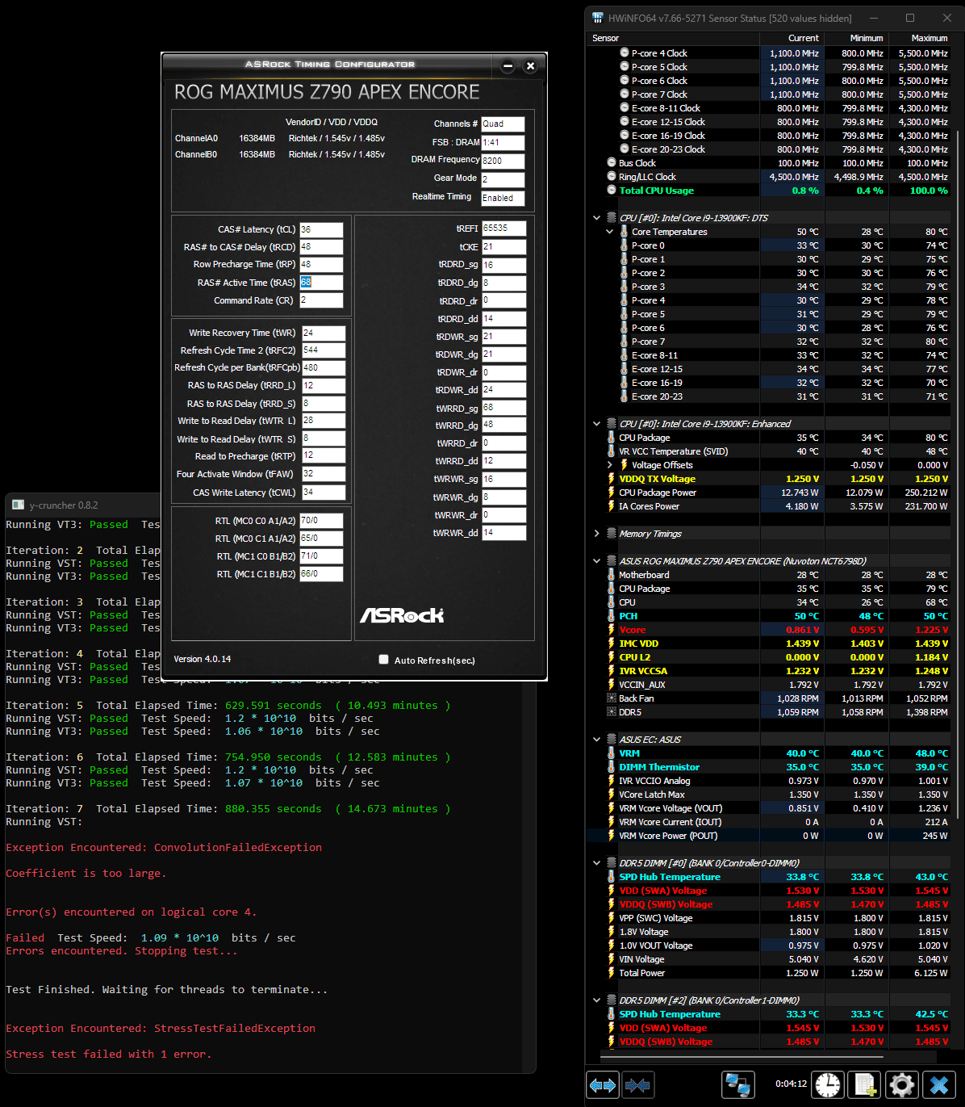Click the fan icon beside Back Fan
Image resolution: width=965 pixels, height=1107 pixels.
point(612,698)
